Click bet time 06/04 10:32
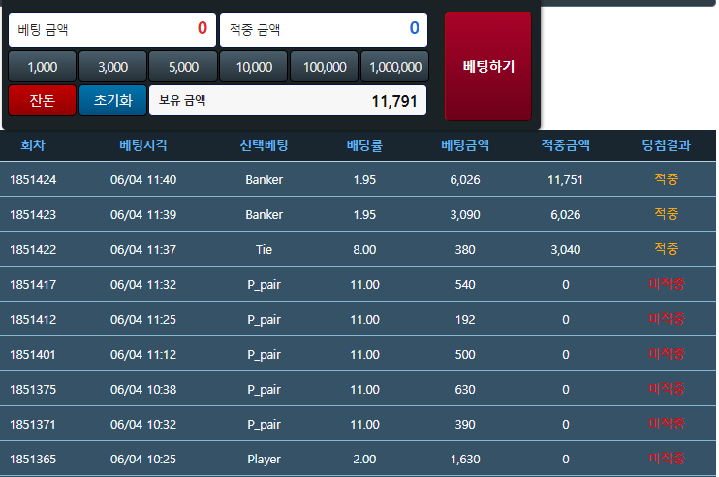719x477 pixels. coord(143,424)
